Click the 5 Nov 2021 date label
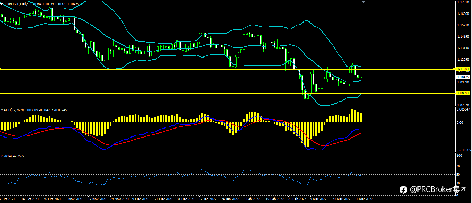Image resolution: width=472 pixels, height=203 pixels. (75, 199)
